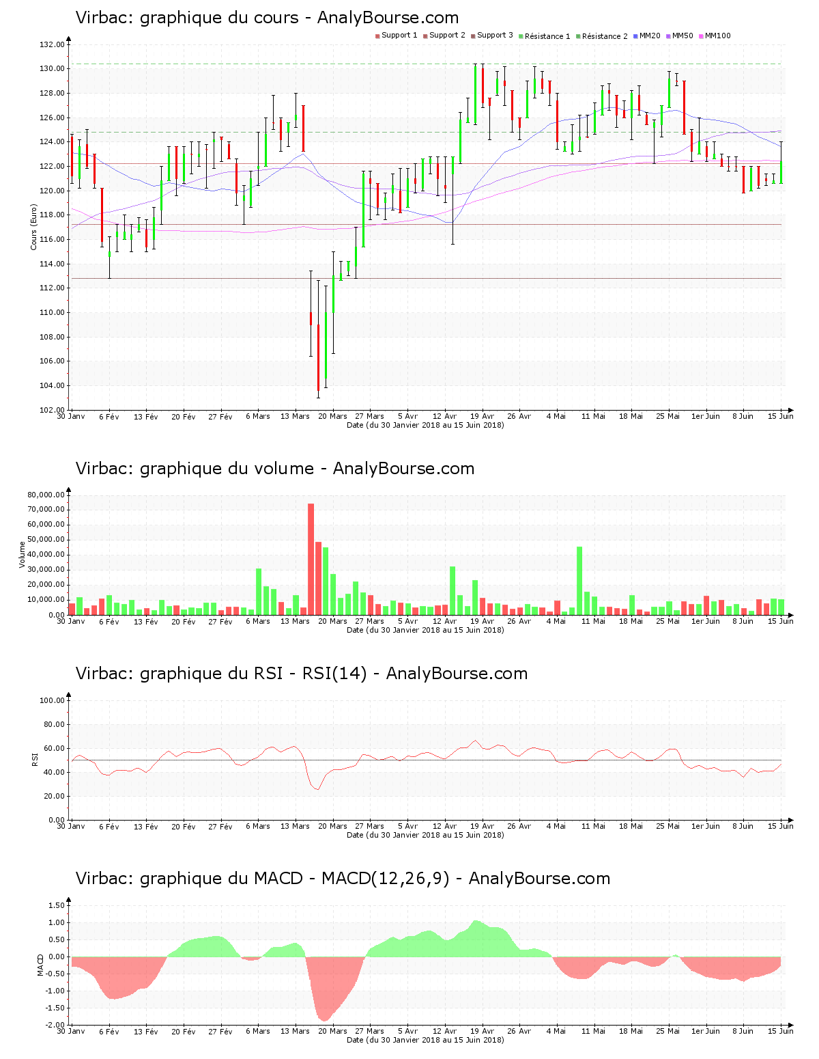This screenshot has width=819, height=1059.
Task: Click the '4 Mai' date under volume chart
Action: [x=556, y=621]
